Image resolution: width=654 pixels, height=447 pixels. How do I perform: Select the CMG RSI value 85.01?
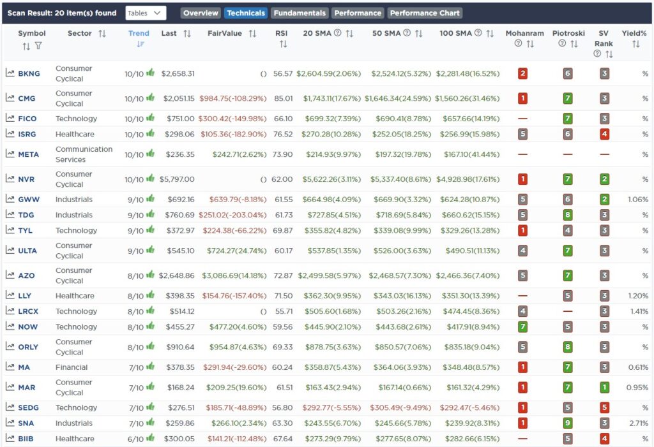tap(284, 99)
